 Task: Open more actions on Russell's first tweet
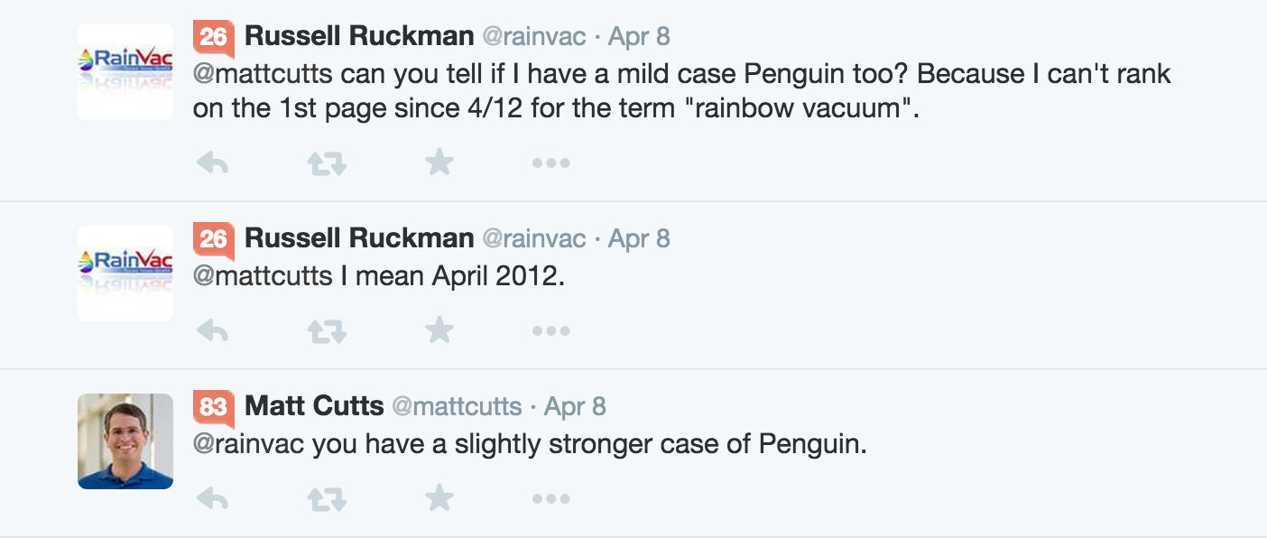550,162
